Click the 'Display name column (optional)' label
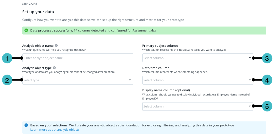The width and height of the screenshot is (275, 136). click(166, 90)
